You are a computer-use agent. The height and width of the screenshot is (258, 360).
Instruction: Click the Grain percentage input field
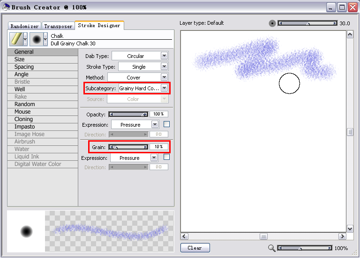(158, 147)
